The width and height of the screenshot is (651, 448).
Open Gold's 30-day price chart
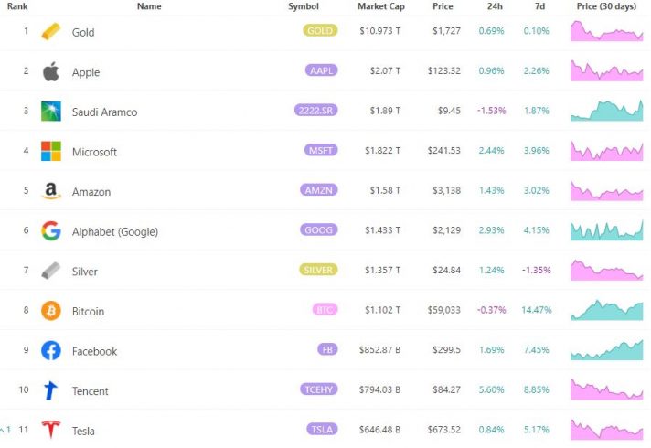[x=606, y=31]
